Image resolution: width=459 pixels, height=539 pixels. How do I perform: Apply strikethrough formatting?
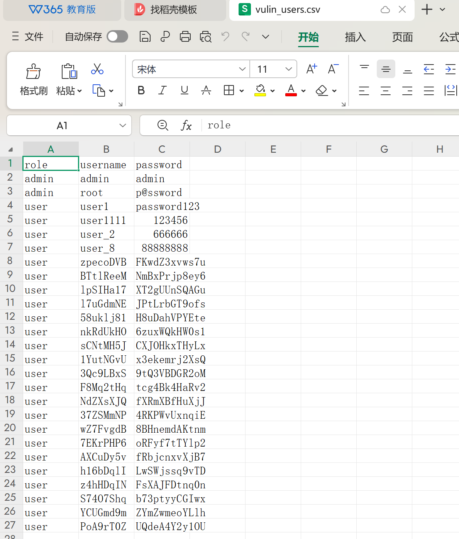click(x=206, y=90)
